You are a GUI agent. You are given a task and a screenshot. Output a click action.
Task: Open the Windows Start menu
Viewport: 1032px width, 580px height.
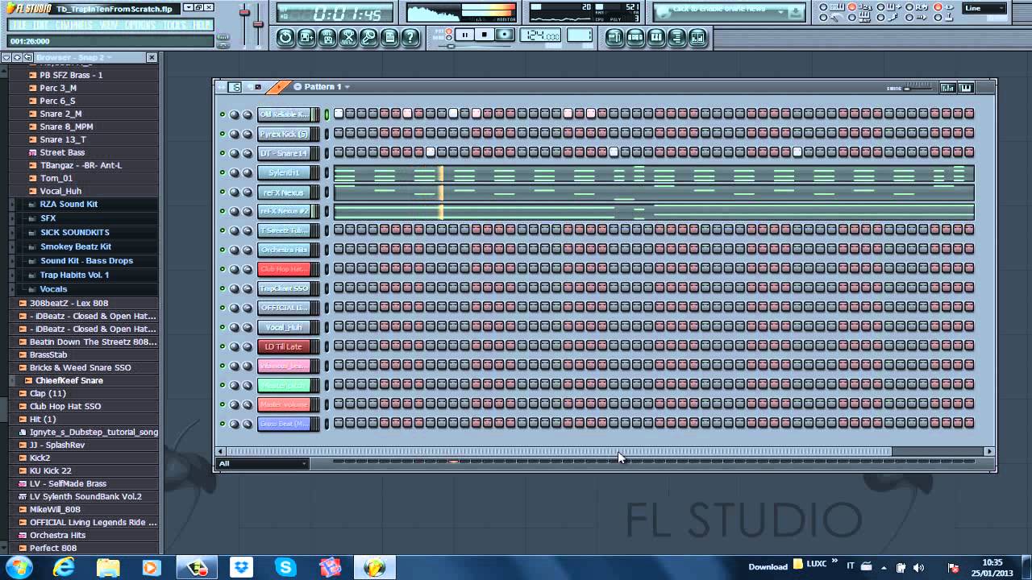(x=19, y=567)
